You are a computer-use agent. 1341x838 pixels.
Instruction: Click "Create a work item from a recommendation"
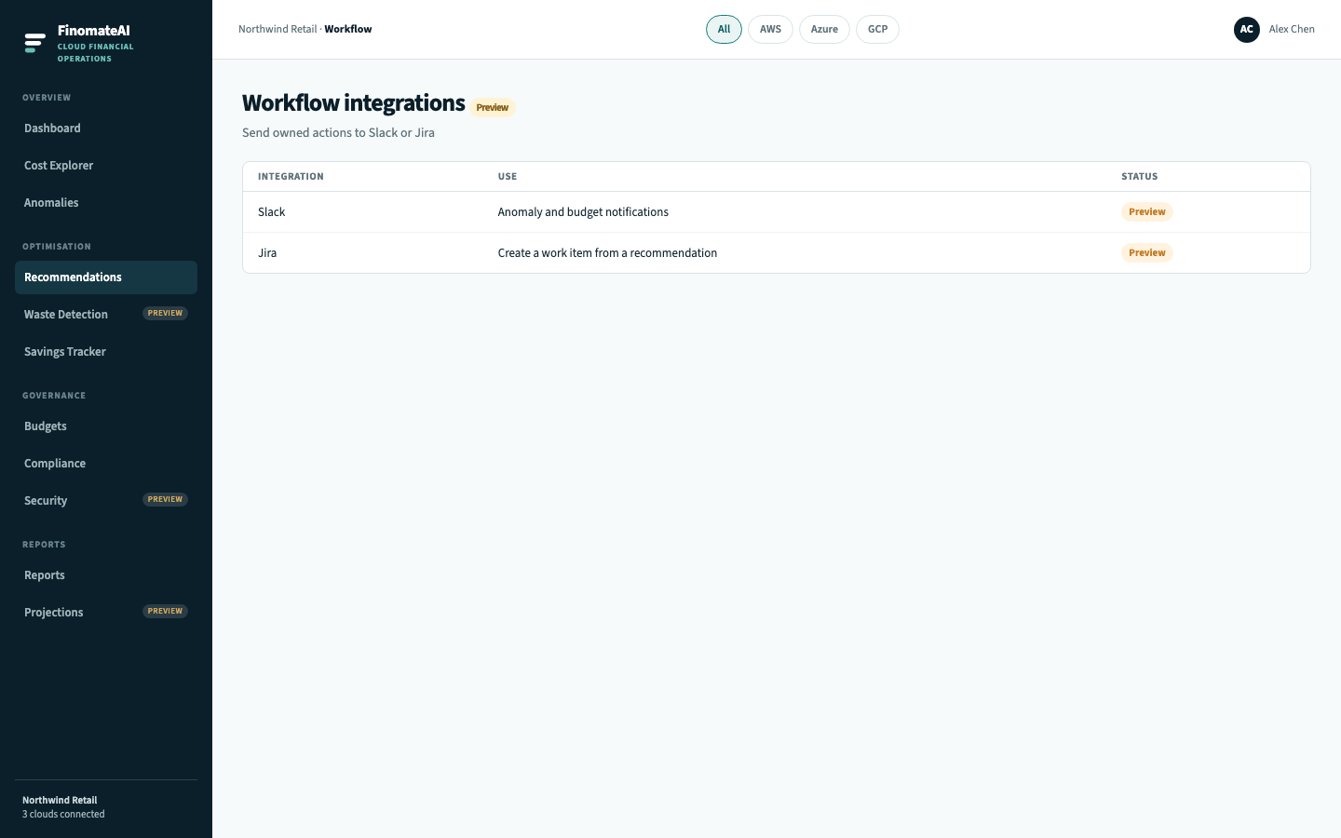tap(607, 253)
